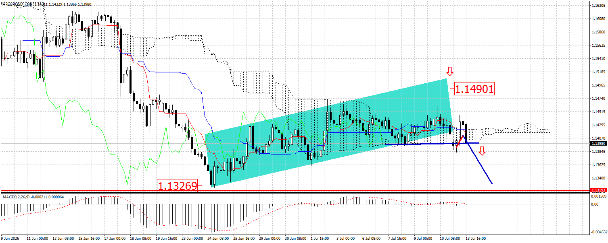
Task: Click the 1.15410 value on price axis
Action: [x=598, y=59]
